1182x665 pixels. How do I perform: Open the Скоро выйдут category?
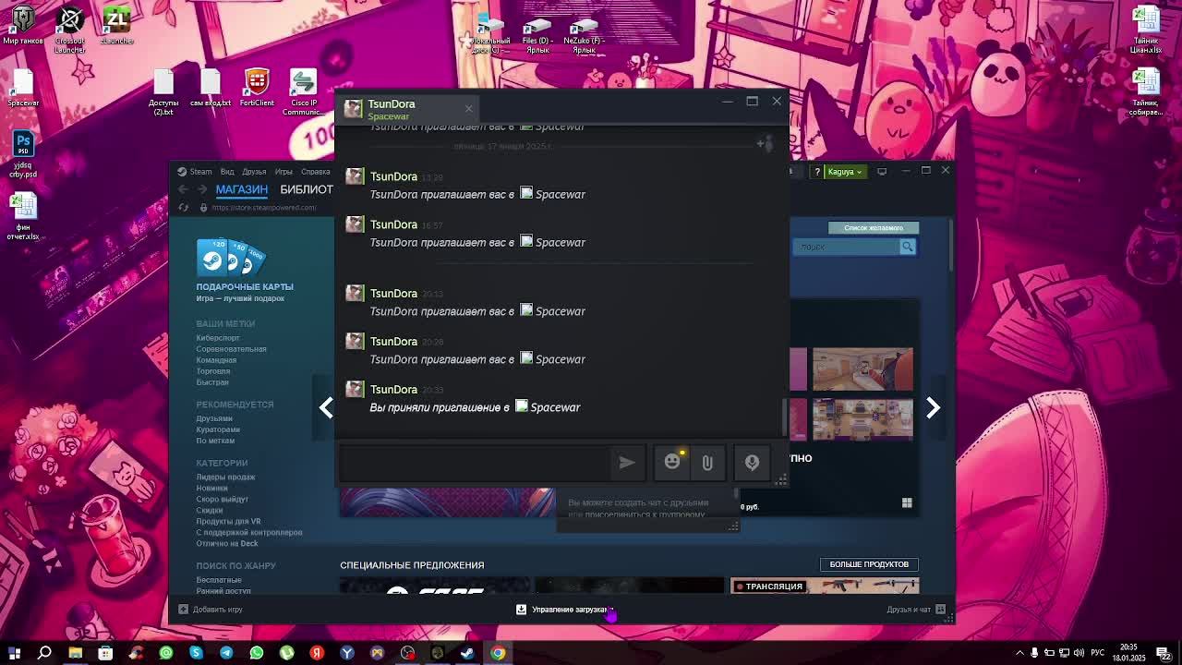[x=223, y=499]
